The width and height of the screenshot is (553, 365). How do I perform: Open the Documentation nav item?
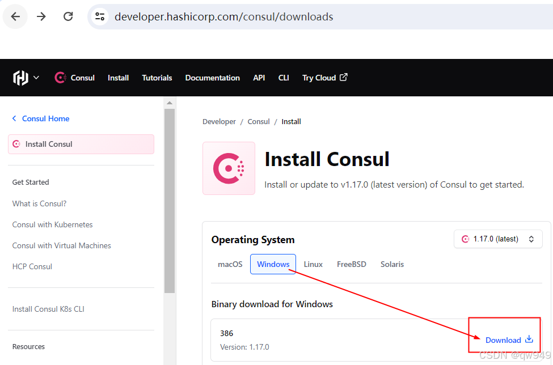pyautogui.click(x=212, y=78)
